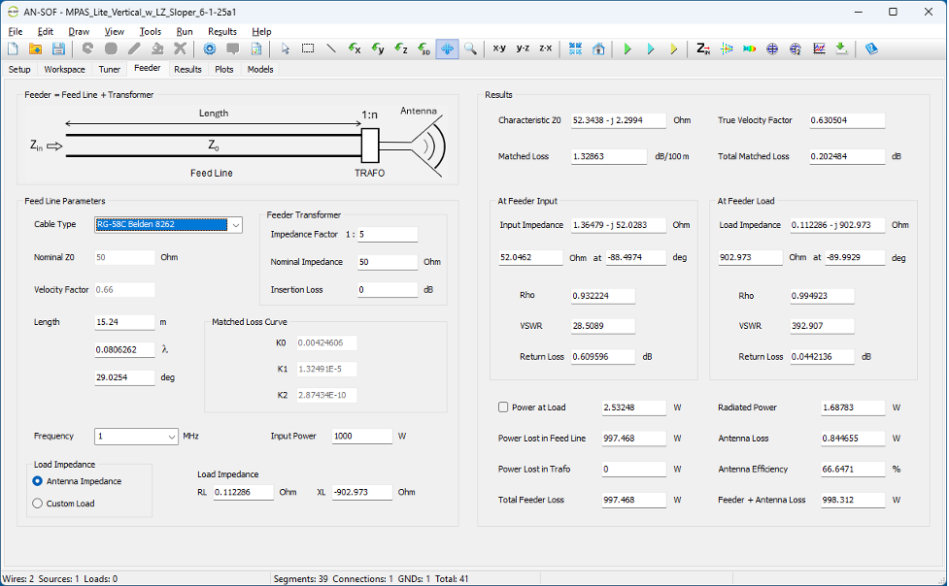Click the comment speech bubble icon
Viewport: 949px width, 586px height.
point(232,49)
